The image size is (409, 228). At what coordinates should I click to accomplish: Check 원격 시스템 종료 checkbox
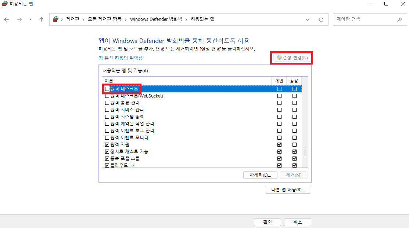(x=107, y=117)
